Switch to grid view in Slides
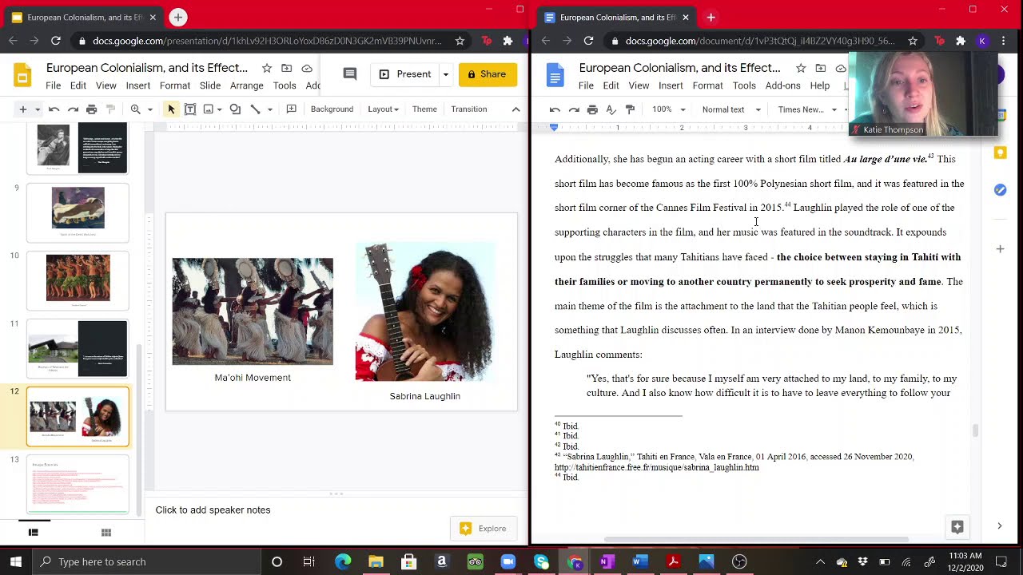The width and height of the screenshot is (1023, 575). pyautogui.click(x=105, y=532)
